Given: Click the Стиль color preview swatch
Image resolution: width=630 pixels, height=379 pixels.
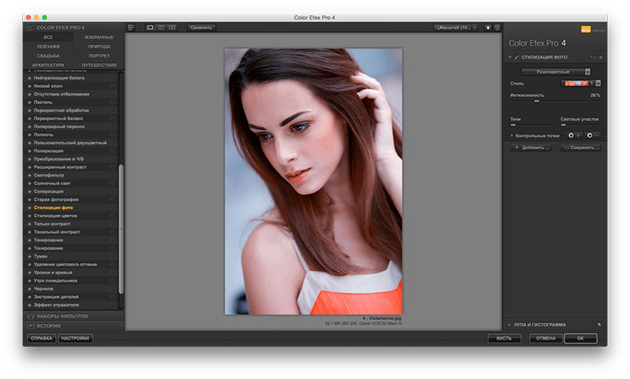Looking at the screenshot, I should point(576,84).
